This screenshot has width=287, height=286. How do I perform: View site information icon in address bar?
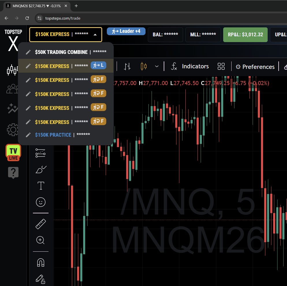pos(40,18)
